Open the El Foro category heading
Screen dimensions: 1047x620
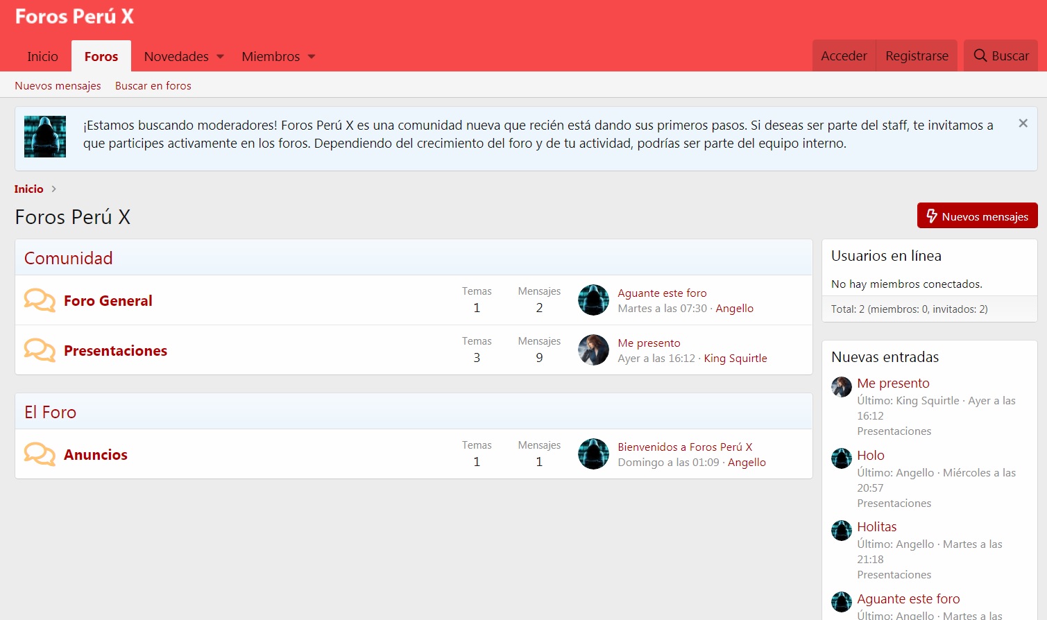(x=50, y=412)
